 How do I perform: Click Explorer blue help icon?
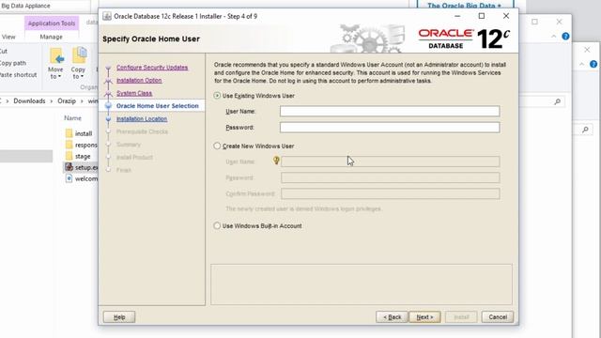pyautogui.click(x=565, y=37)
